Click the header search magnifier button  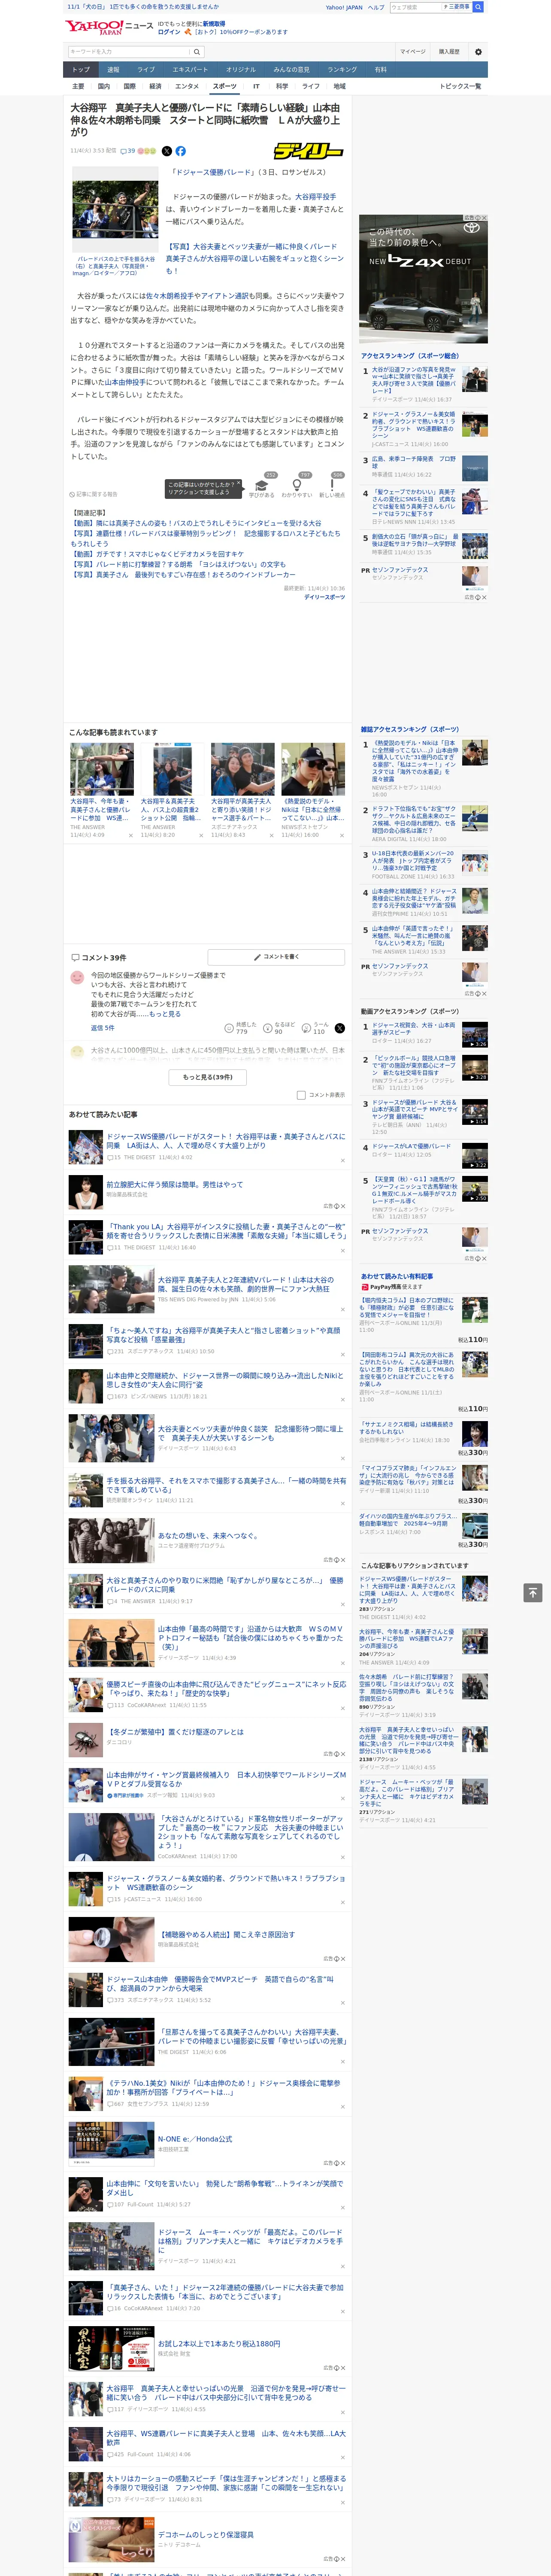pos(478,7)
